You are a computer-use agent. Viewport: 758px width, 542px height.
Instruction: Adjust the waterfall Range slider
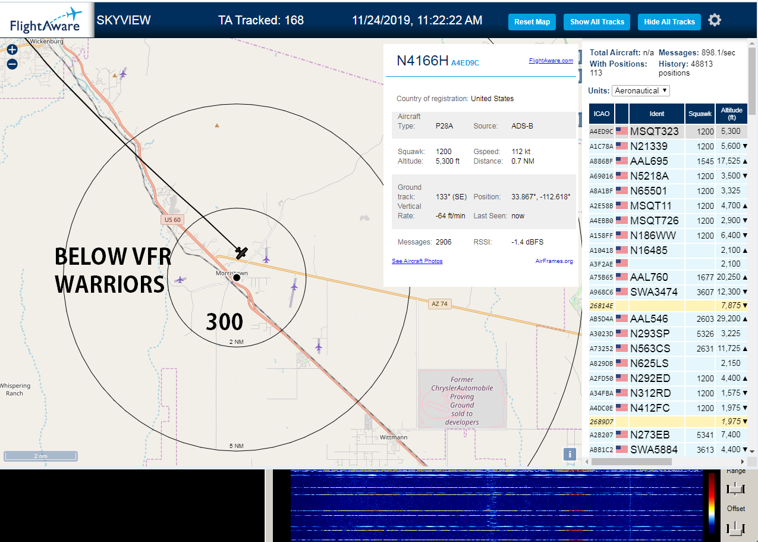click(735, 489)
